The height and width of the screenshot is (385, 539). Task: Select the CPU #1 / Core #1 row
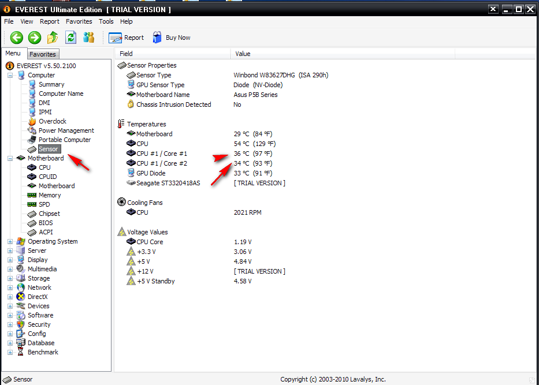[x=162, y=154]
